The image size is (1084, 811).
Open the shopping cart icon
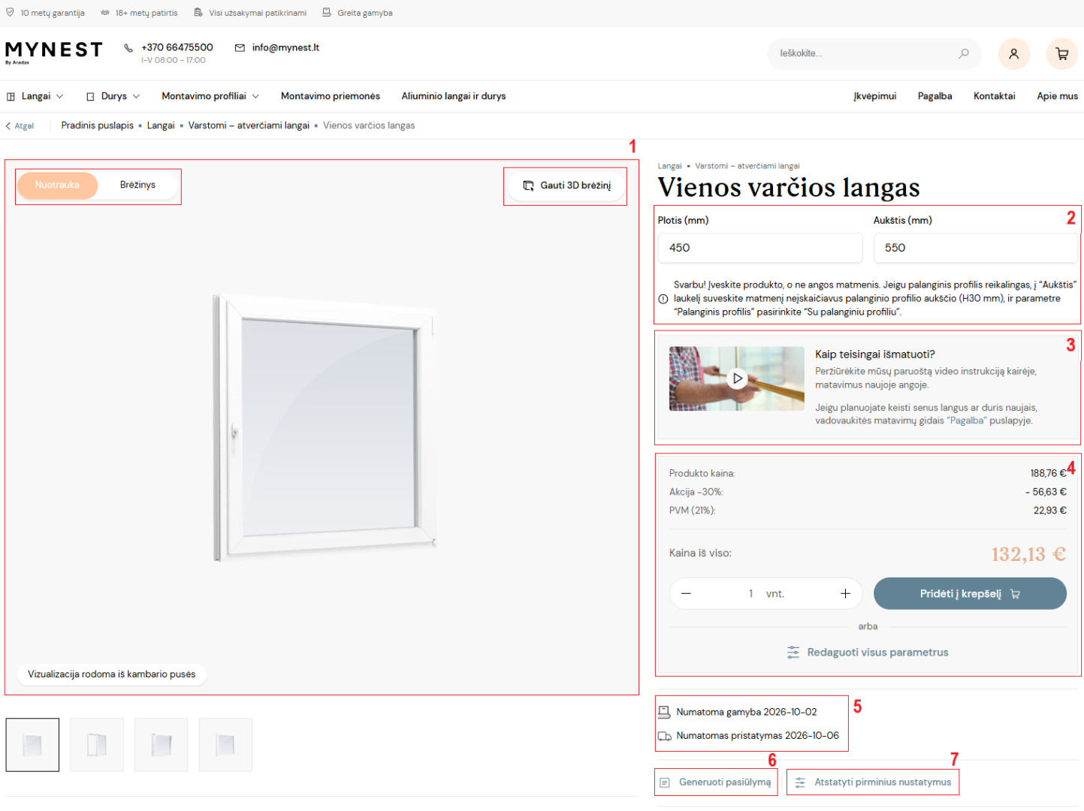(1061, 54)
